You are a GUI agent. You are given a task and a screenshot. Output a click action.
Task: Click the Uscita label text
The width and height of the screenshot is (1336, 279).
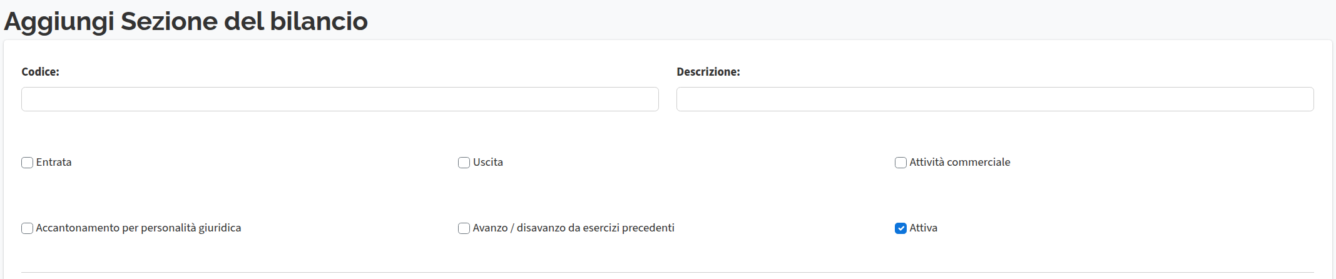coord(488,163)
